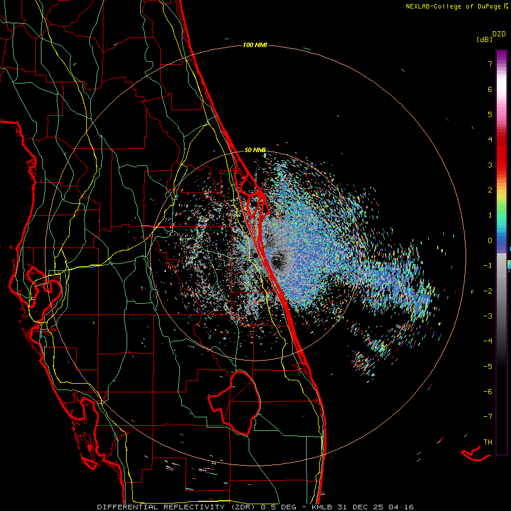
Task: Click the 6 label on the color scale
Action: pyautogui.click(x=490, y=89)
